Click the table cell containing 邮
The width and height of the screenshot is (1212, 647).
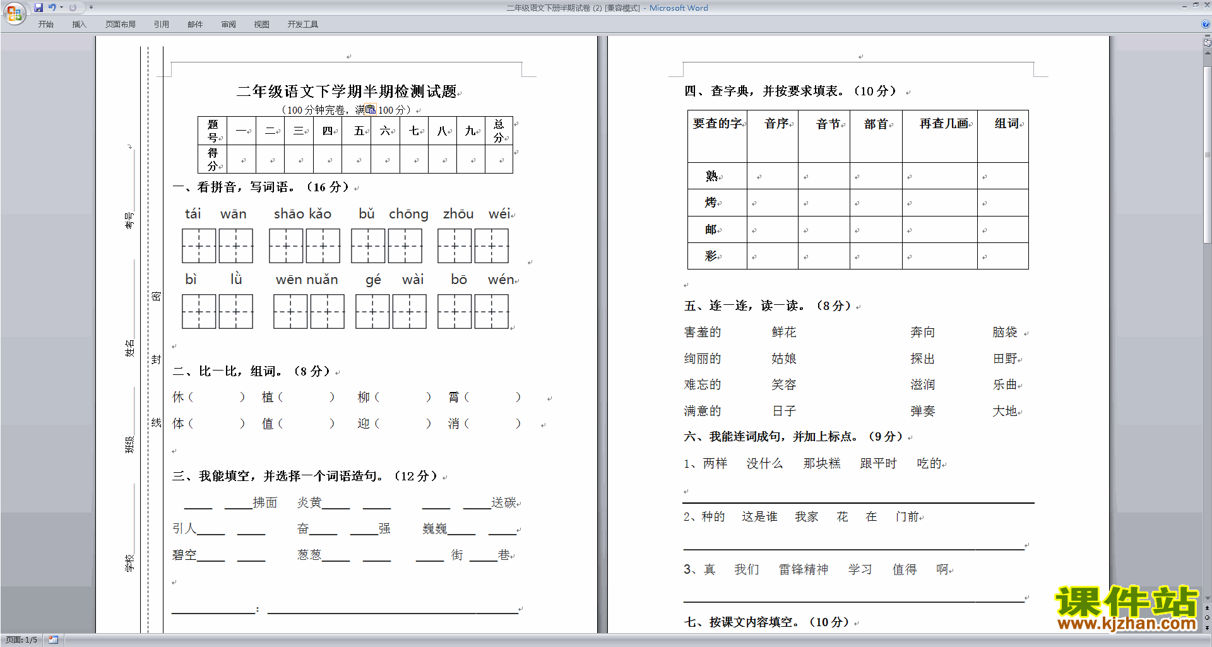pos(717,230)
